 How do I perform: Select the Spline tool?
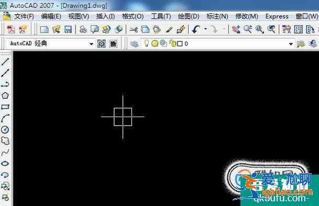(5, 152)
